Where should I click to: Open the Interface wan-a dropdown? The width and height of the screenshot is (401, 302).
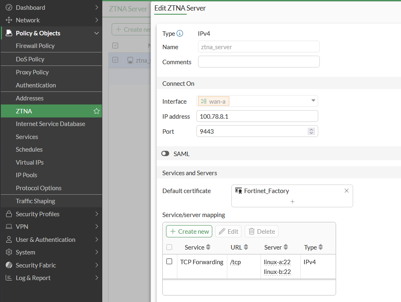click(257, 101)
